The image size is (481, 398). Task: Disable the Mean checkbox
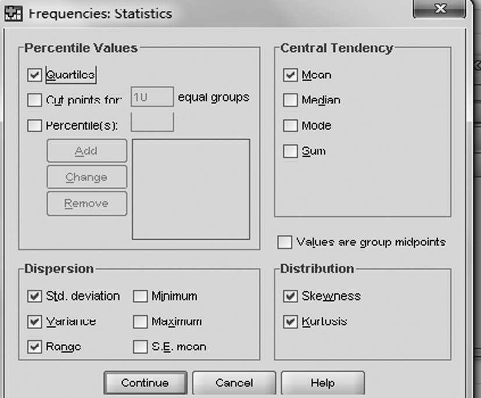point(290,75)
